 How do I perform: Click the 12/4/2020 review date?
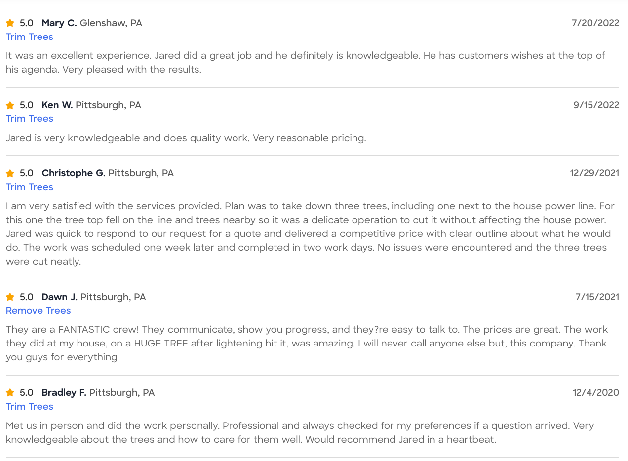coord(596,393)
